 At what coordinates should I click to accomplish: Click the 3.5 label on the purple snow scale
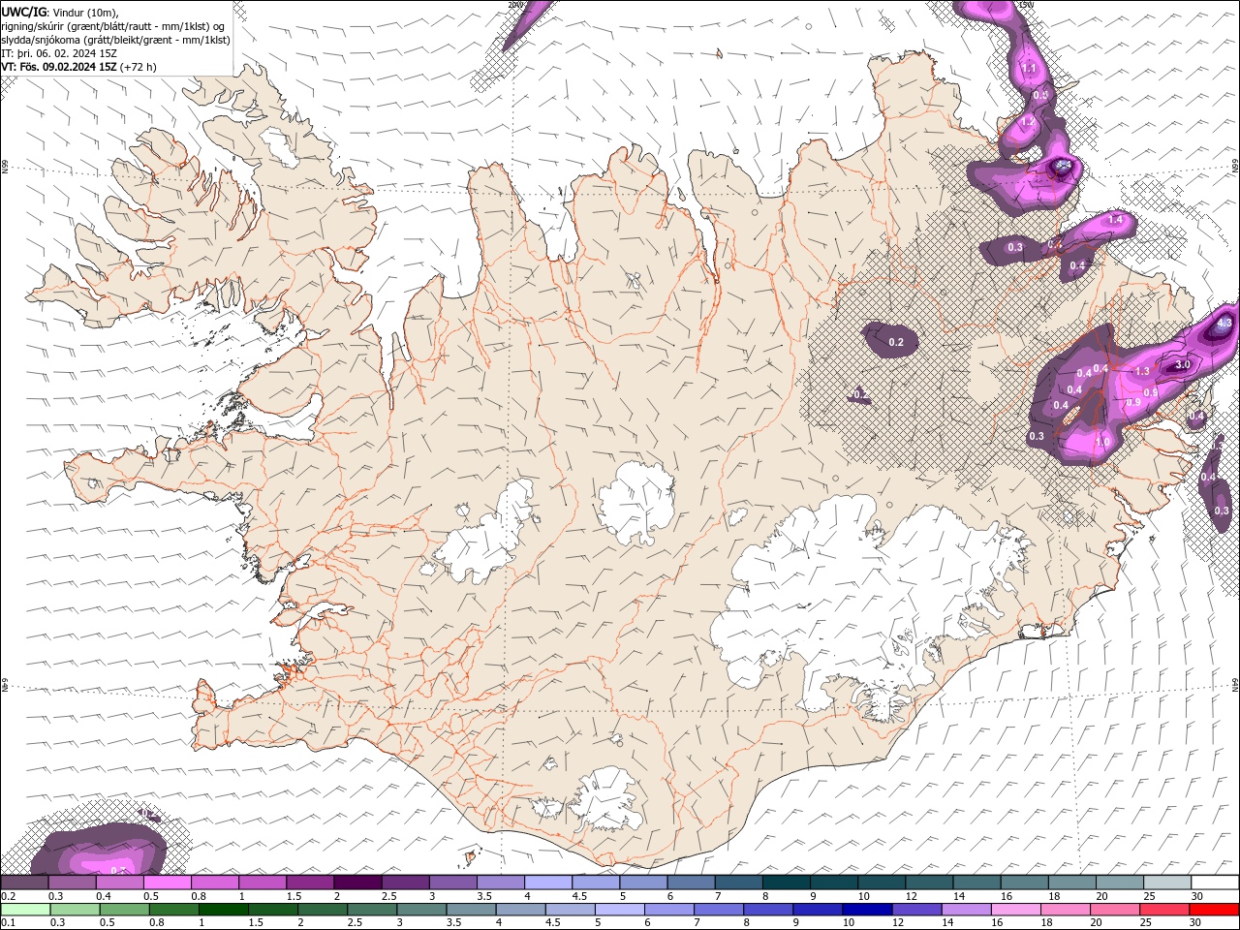point(483,896)
